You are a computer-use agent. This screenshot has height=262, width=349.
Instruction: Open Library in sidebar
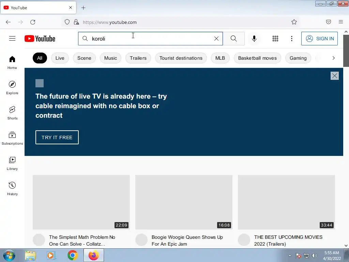(12, 163)
